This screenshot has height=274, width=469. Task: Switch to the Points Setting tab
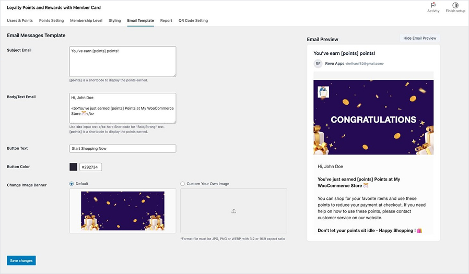(x=52, y=21)
